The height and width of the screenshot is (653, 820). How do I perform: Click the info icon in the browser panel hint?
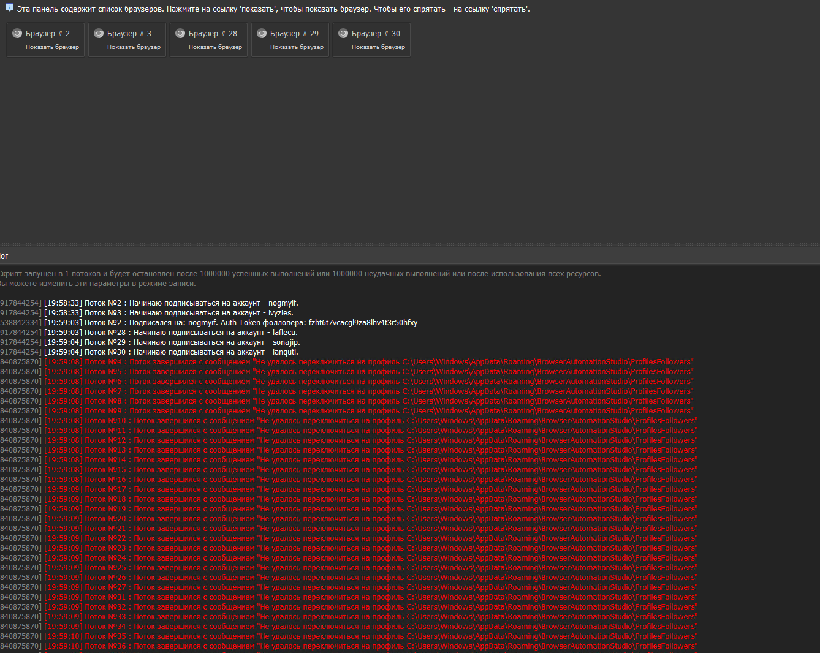coord(9,8)
